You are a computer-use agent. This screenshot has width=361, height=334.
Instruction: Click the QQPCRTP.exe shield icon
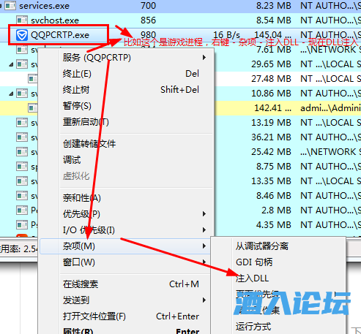pyautogui.click(x=22, y=35)
